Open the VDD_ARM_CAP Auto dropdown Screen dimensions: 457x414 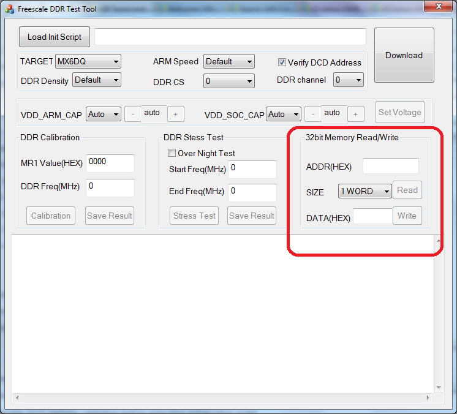click(x=104, y=114)
